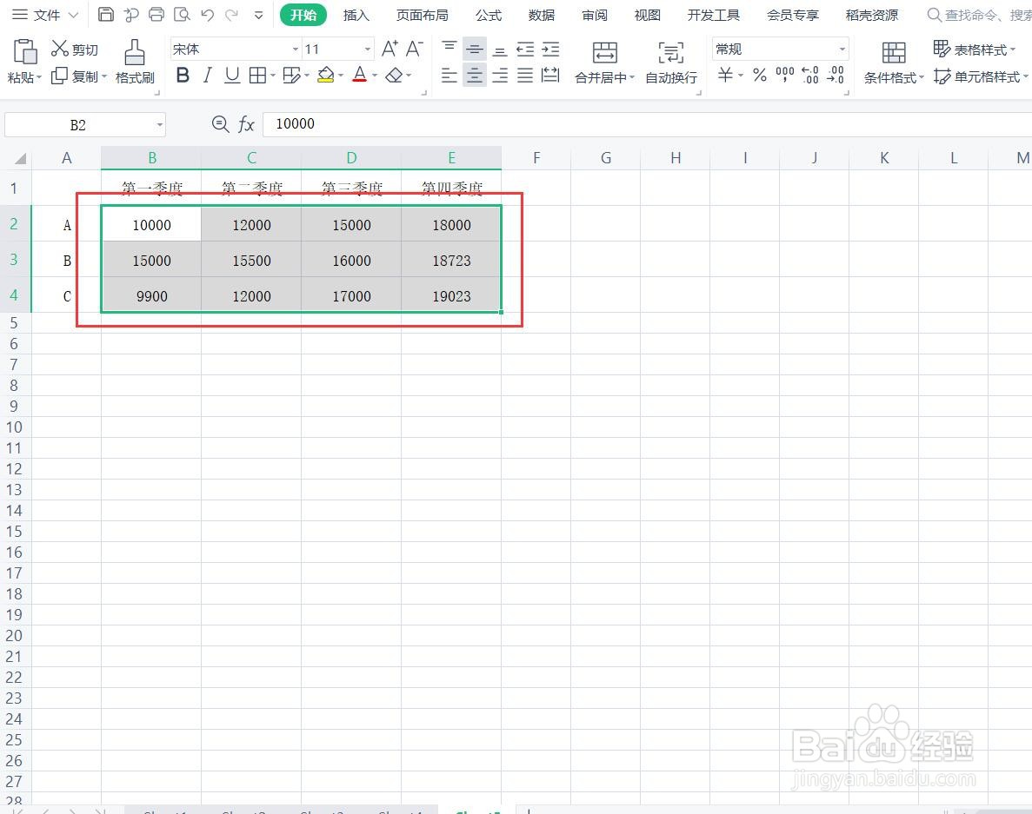Click the formula bar showing 10000
The height and width of the screenshot is (814, 1032).
pyautogui.click(x=647, y=123)
